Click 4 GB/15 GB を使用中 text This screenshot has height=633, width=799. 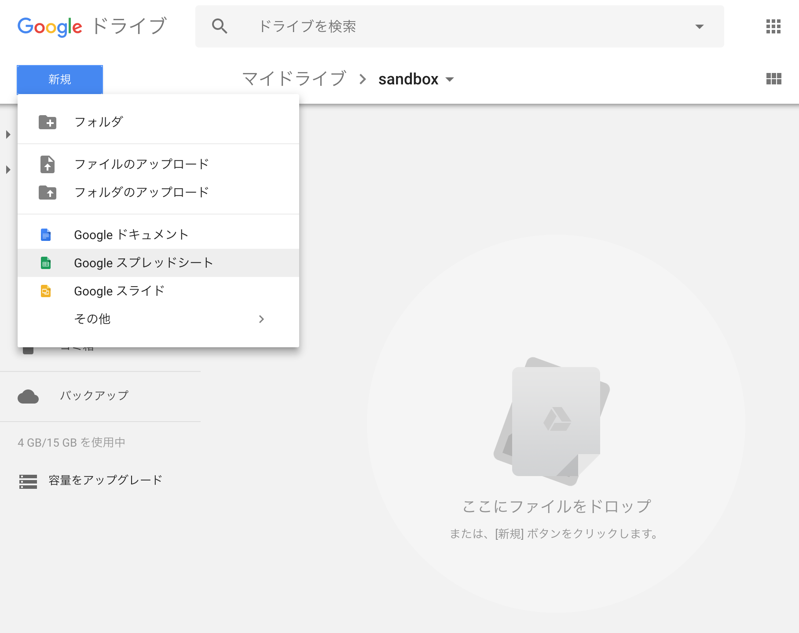point(72,442)
